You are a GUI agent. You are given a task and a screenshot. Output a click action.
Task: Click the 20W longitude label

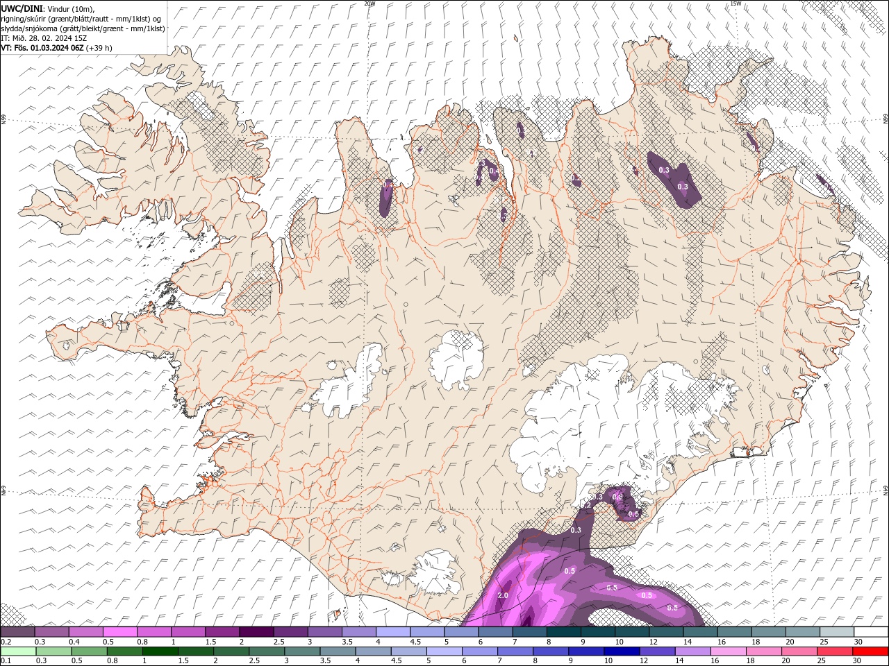(x=369, y=3)
